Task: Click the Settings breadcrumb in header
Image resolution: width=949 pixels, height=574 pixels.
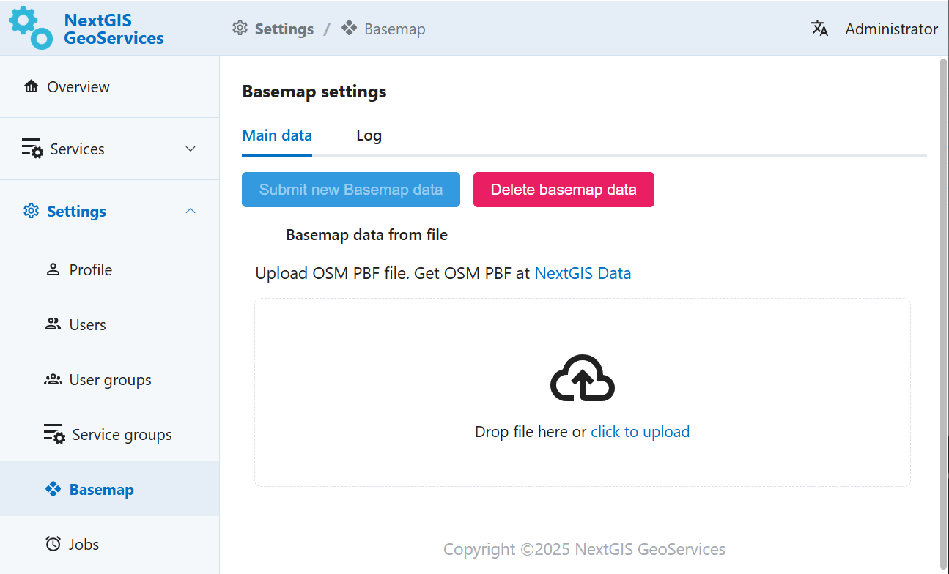Action: 284,29
